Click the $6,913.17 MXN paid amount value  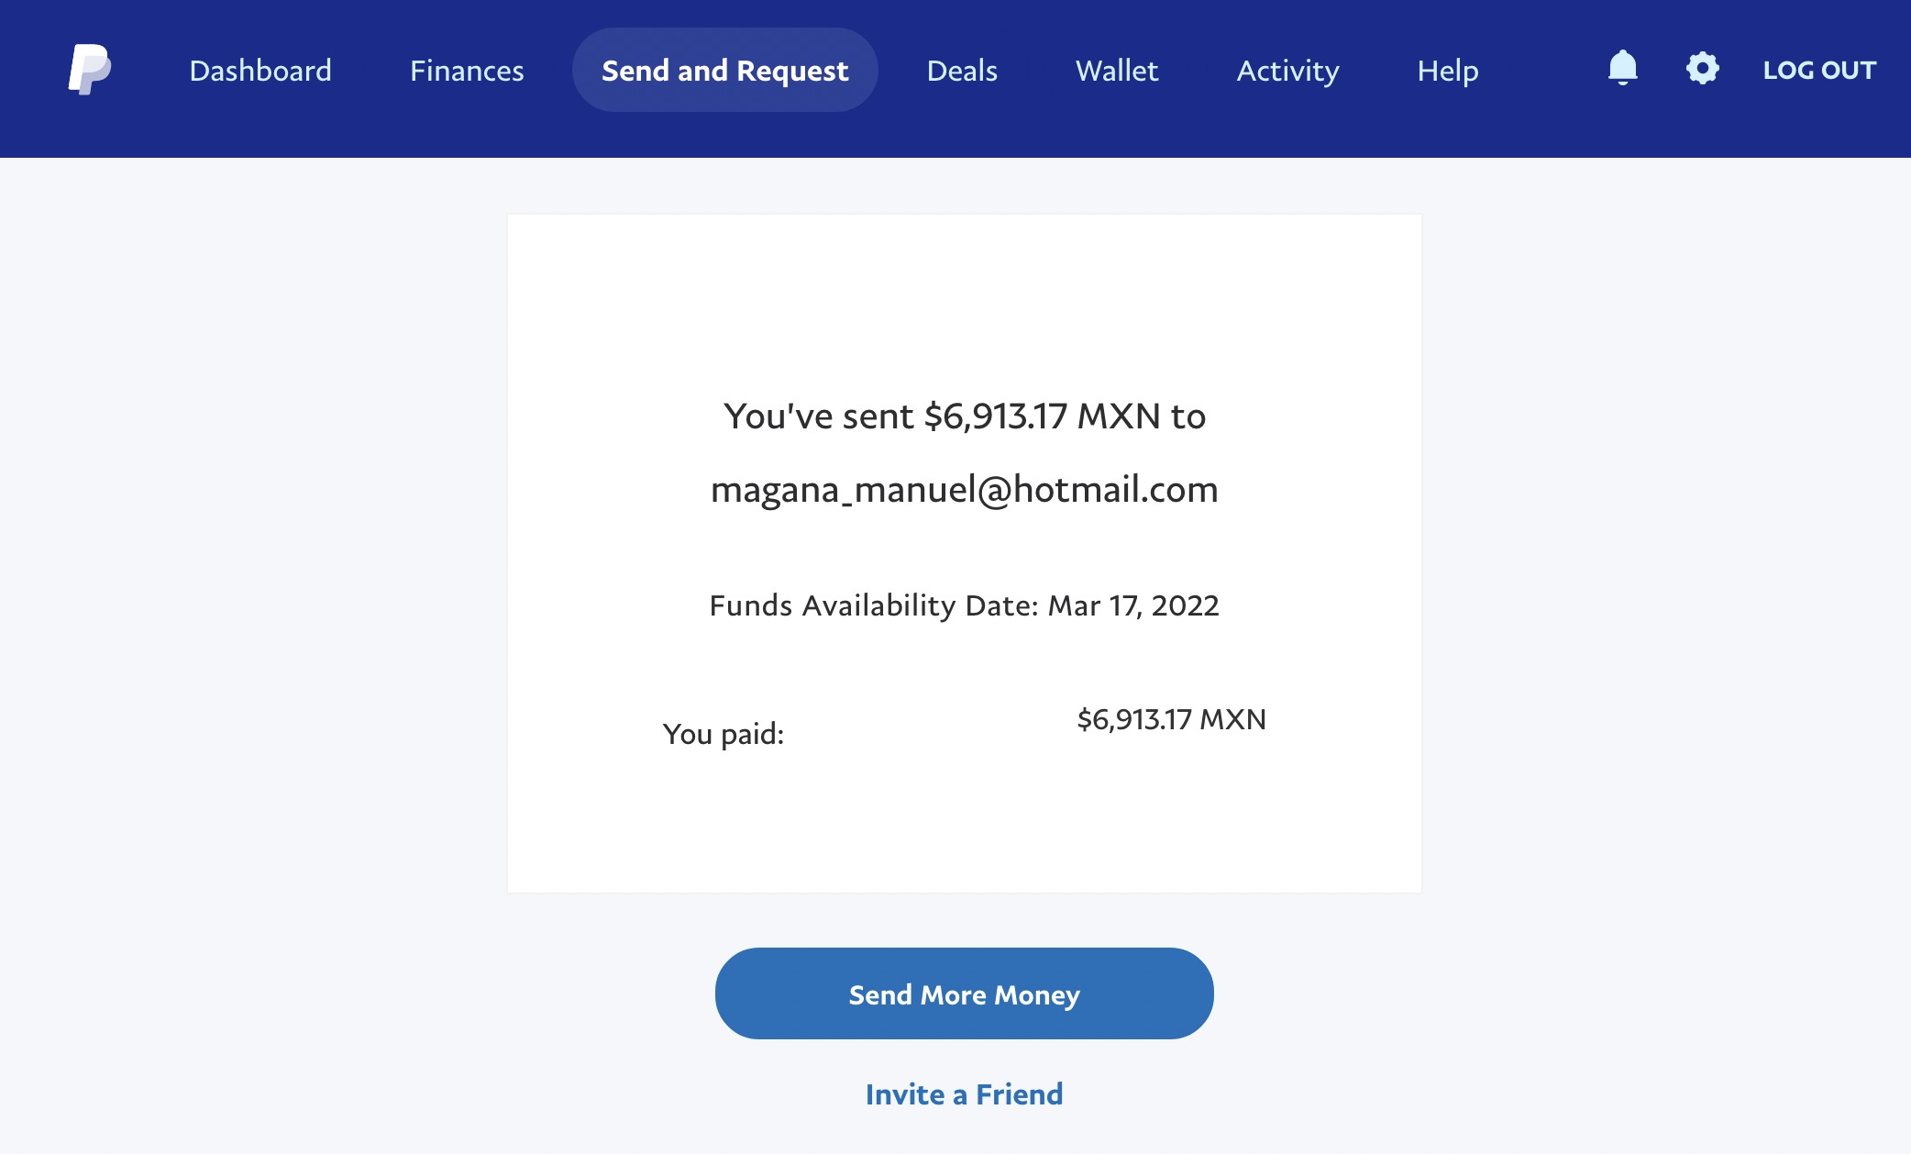pos(1171,719)
